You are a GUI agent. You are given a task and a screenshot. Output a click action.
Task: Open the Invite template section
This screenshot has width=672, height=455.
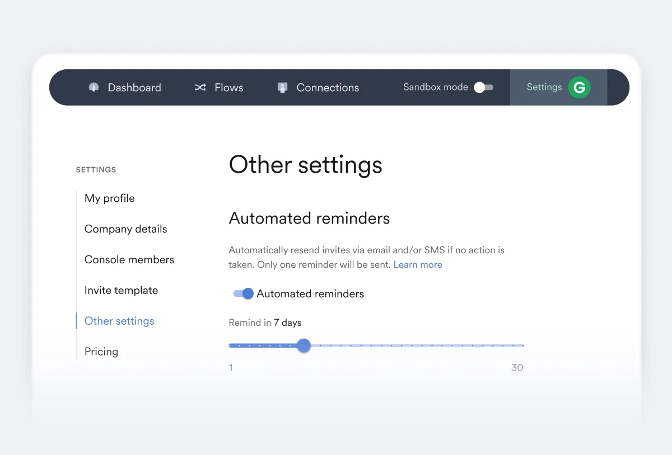point(121,291)
